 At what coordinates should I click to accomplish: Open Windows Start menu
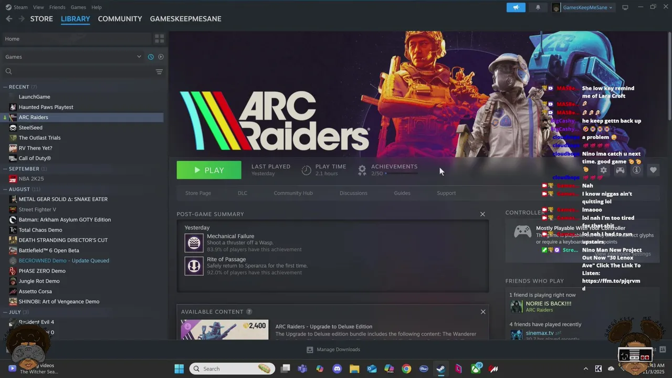click(179, 369)
